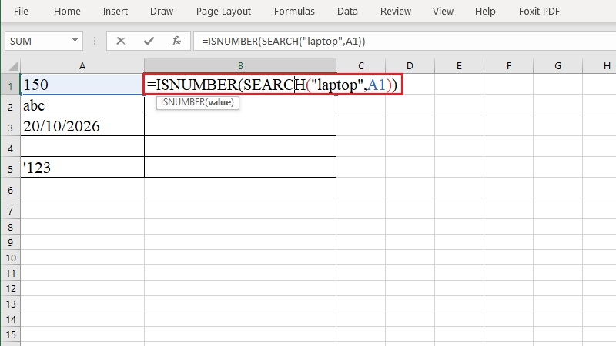Select row 4 header

point(11,147)
